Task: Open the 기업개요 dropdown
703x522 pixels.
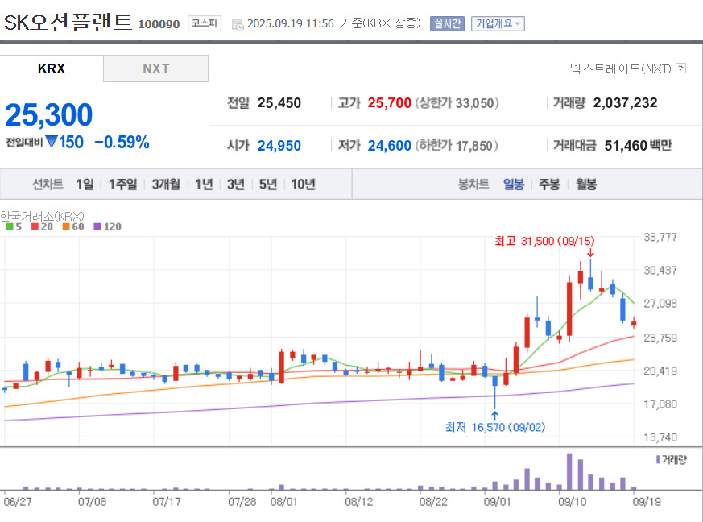Action: pos(498,23)
